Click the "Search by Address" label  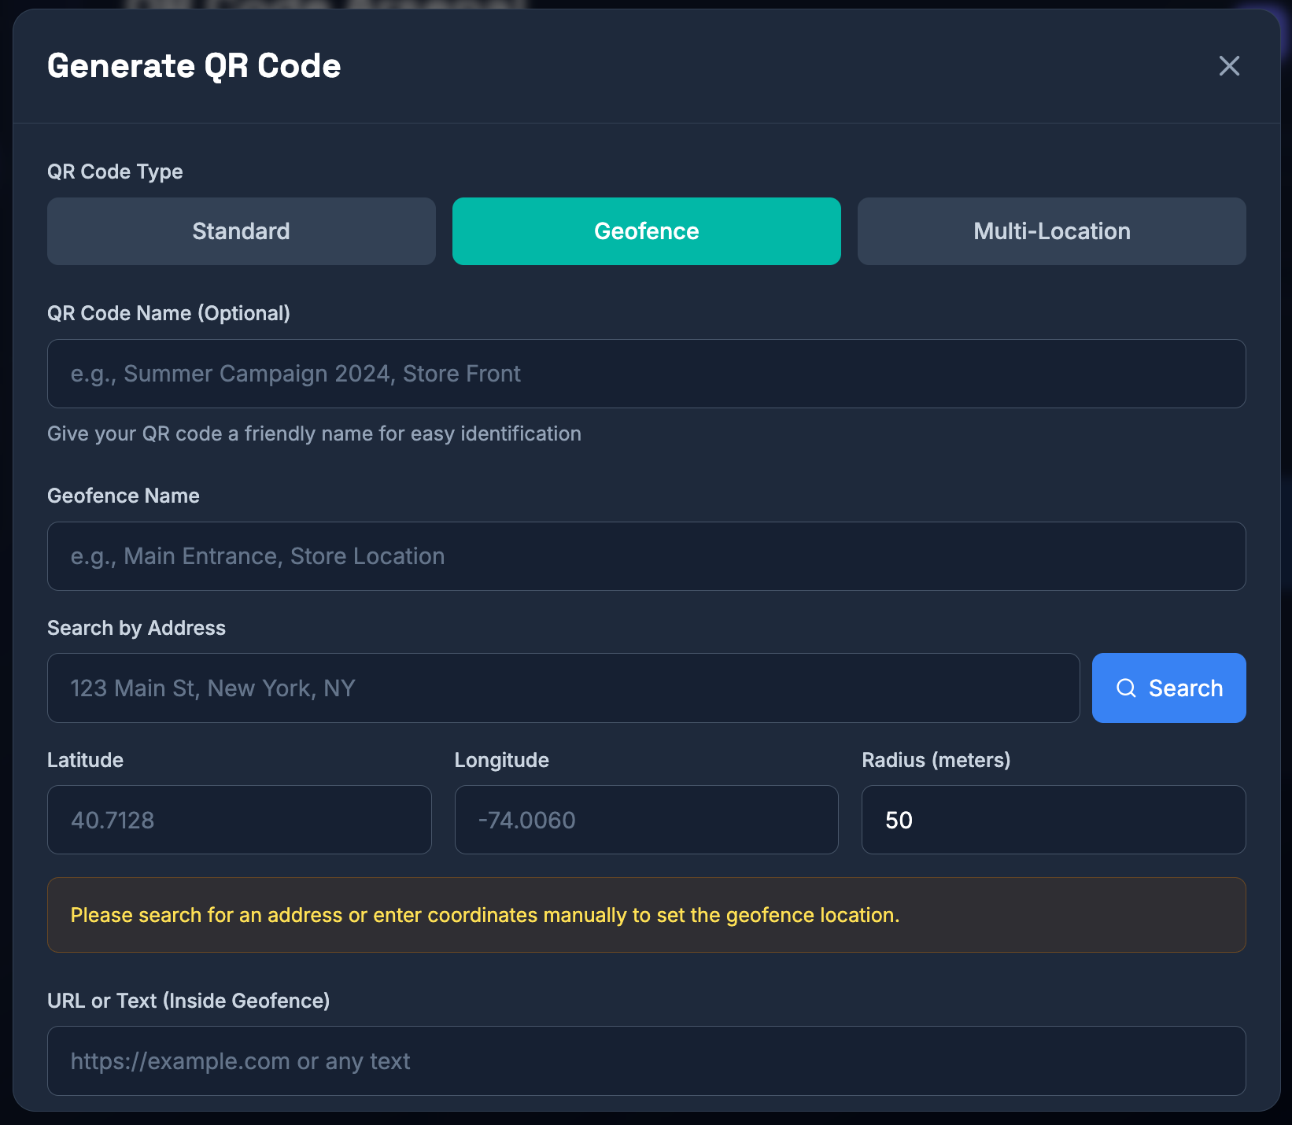(136, 628)
